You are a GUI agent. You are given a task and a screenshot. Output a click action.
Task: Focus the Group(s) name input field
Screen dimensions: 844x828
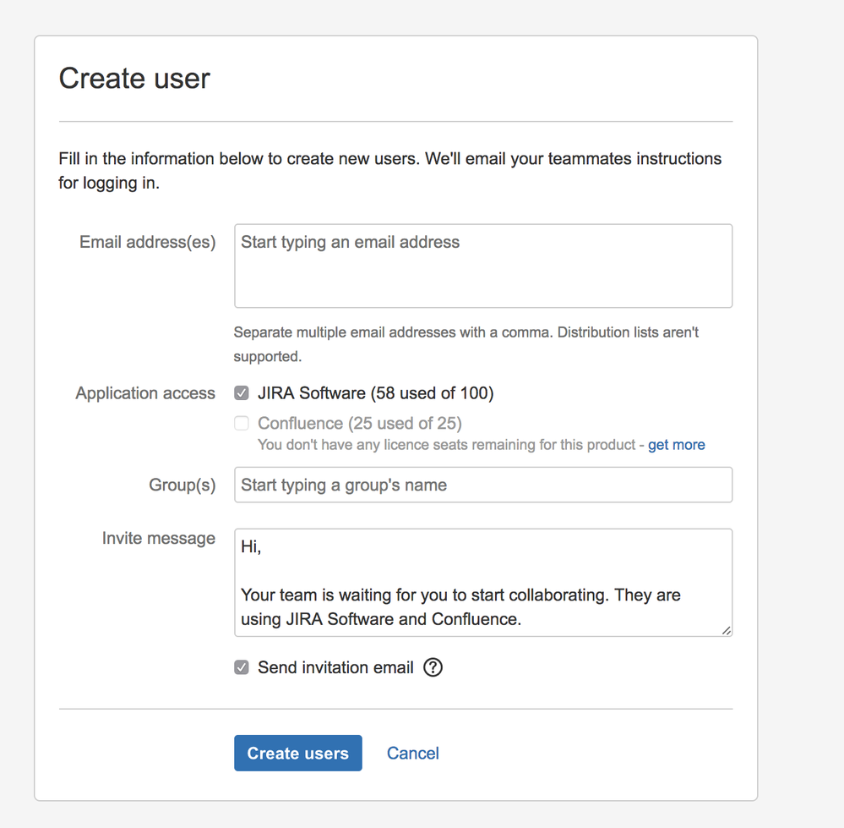(483, 485)
